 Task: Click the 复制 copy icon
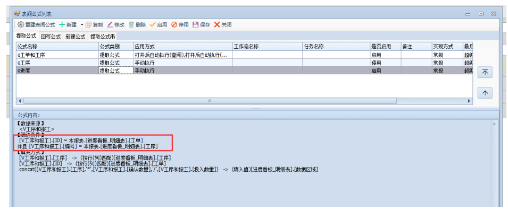click(x=88, y=24)
